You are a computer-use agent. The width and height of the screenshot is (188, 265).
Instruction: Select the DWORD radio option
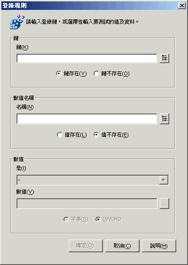tap(108, 219)
